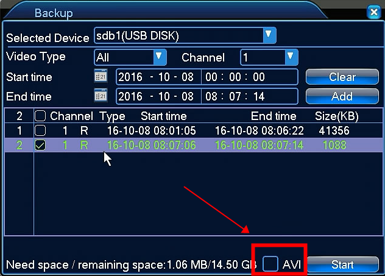Click the Start time minutes field 00
This screenshot has height=276, width=385.
[235, 77]
